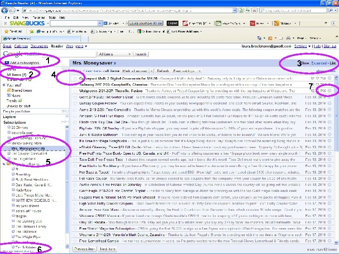This screenshot has width=339, height=254.
Task: Click the feed icon next to $5 Dinners
Action: (9, 127)
